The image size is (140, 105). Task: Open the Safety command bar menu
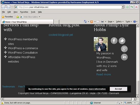click(x=120, y=22)
